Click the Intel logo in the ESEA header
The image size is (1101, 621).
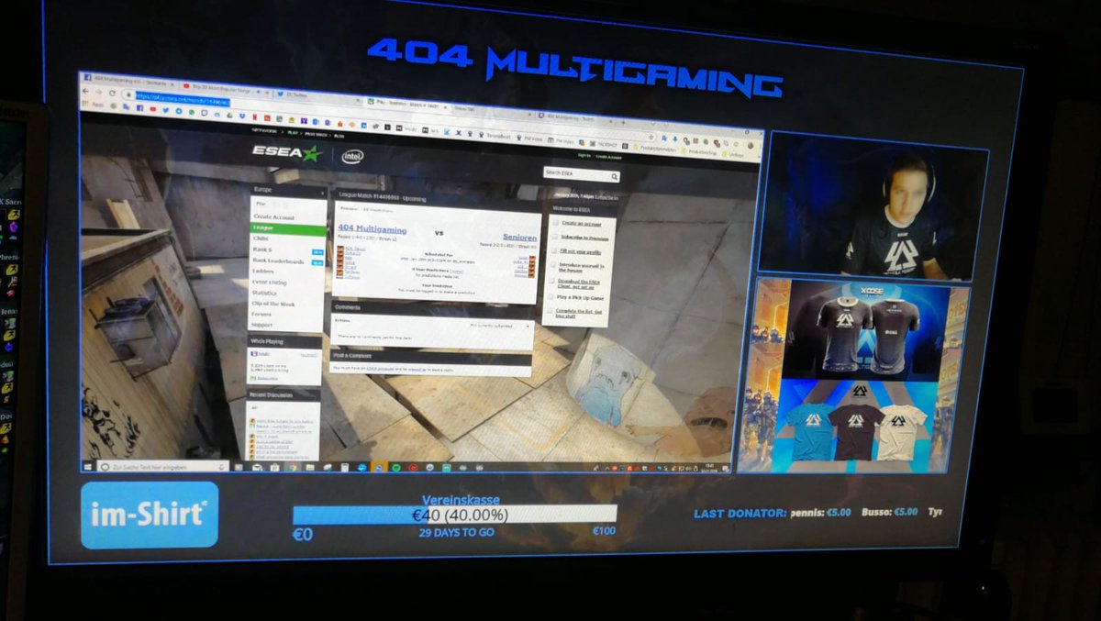352,156
